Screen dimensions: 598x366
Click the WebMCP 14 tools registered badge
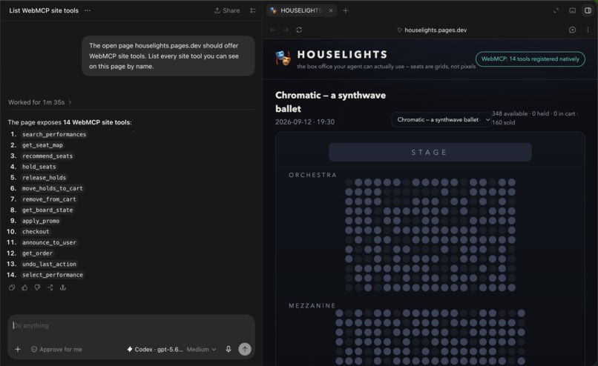pos(530,59)
